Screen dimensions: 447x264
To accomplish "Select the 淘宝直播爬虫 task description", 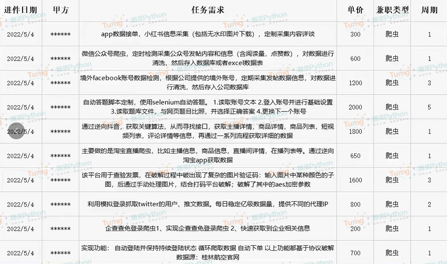I will tap(208, 156).
